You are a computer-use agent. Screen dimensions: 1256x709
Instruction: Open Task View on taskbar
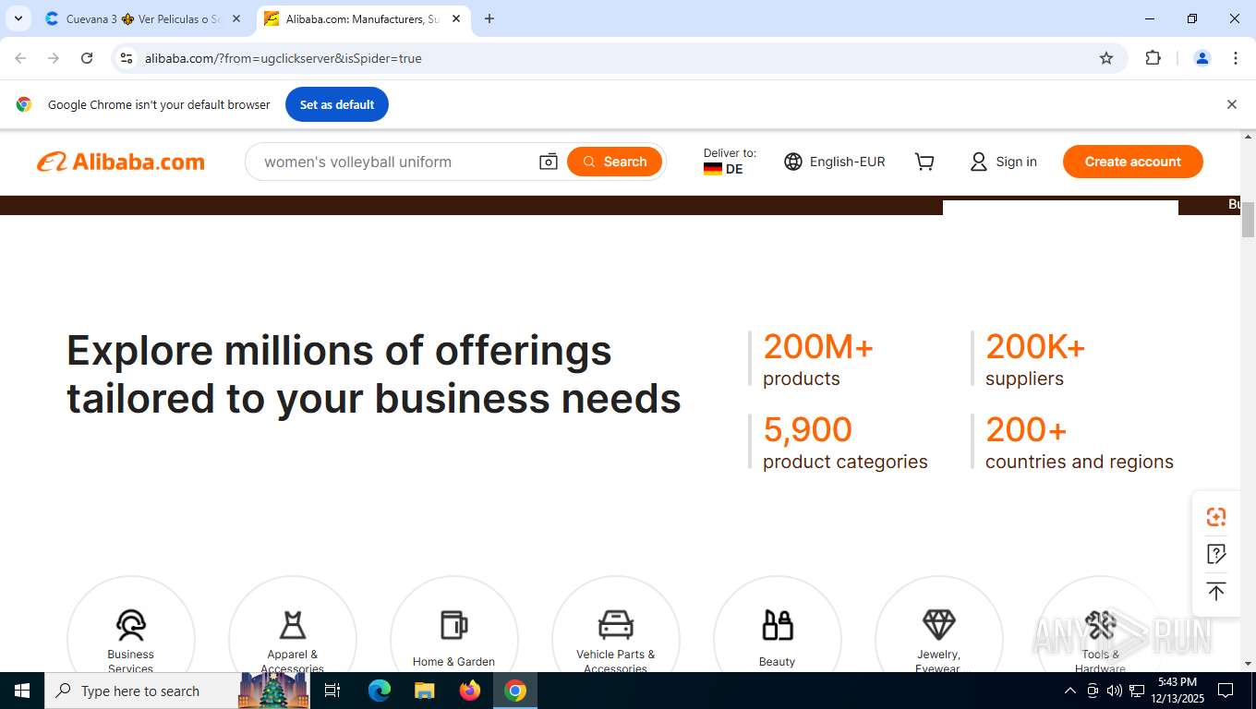[333, 691]
